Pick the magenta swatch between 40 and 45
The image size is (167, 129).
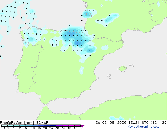click(x=71, y=126)
